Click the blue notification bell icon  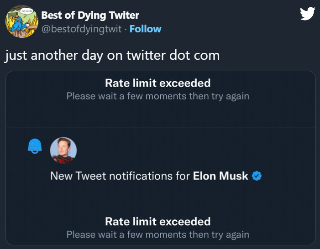pyautogui.click(x=35, y=145)
